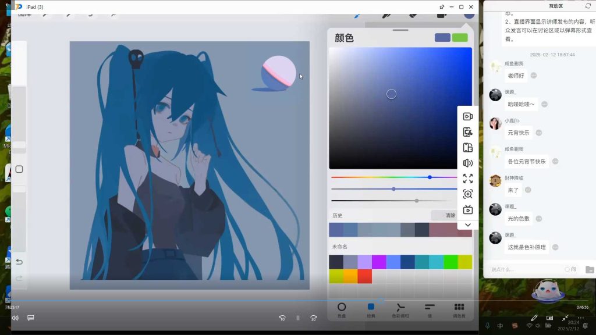Click the square modifier button in sidebar
The image size is (596, 335).
coord(19,169)
